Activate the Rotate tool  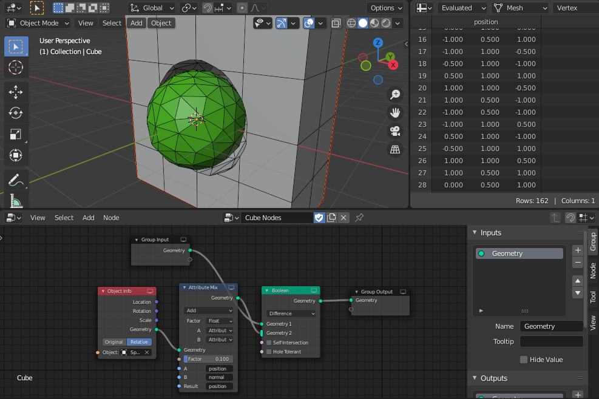pos(16,113)
